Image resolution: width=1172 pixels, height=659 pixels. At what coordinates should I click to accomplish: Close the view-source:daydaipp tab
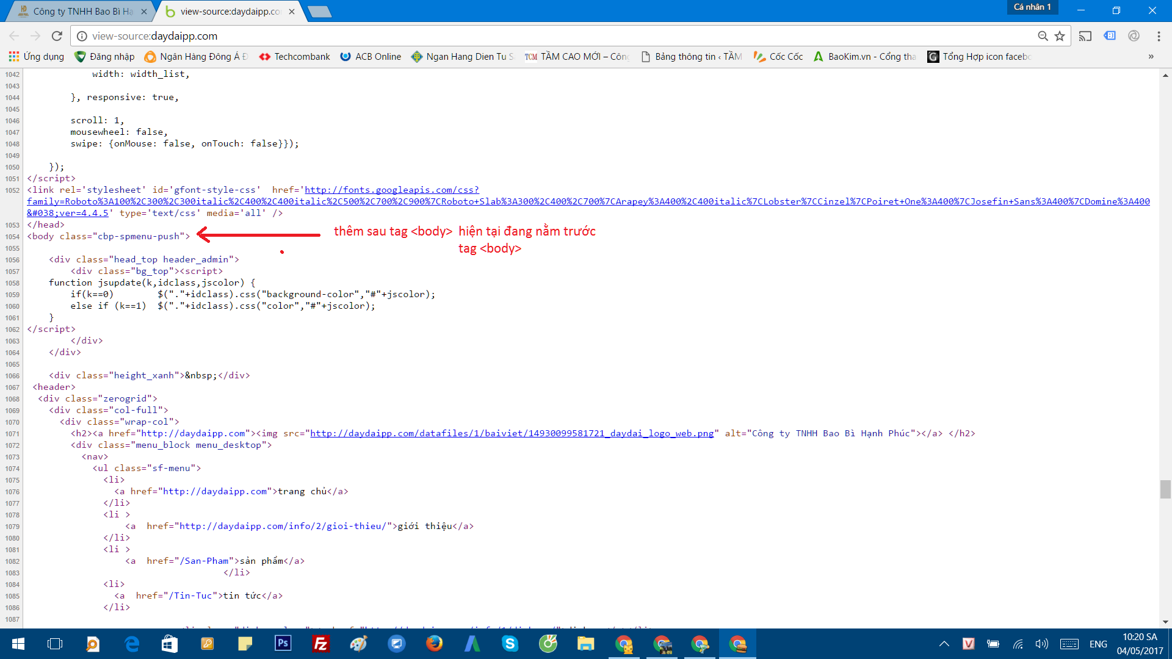(291, 12)
